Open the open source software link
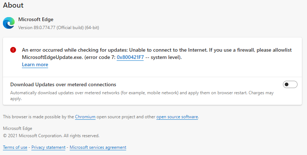 [x=177, y=117]
